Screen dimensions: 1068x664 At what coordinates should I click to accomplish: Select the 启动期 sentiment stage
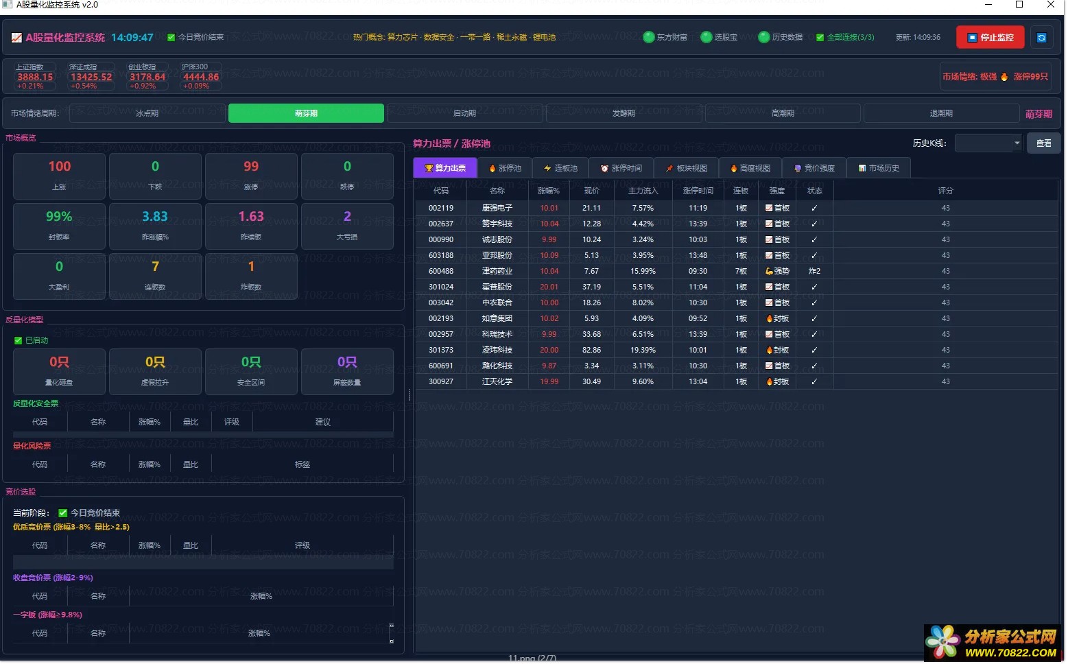[x=465, y=113]
